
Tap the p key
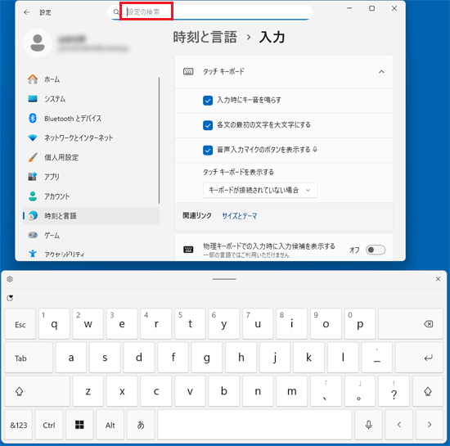point(360,324)
